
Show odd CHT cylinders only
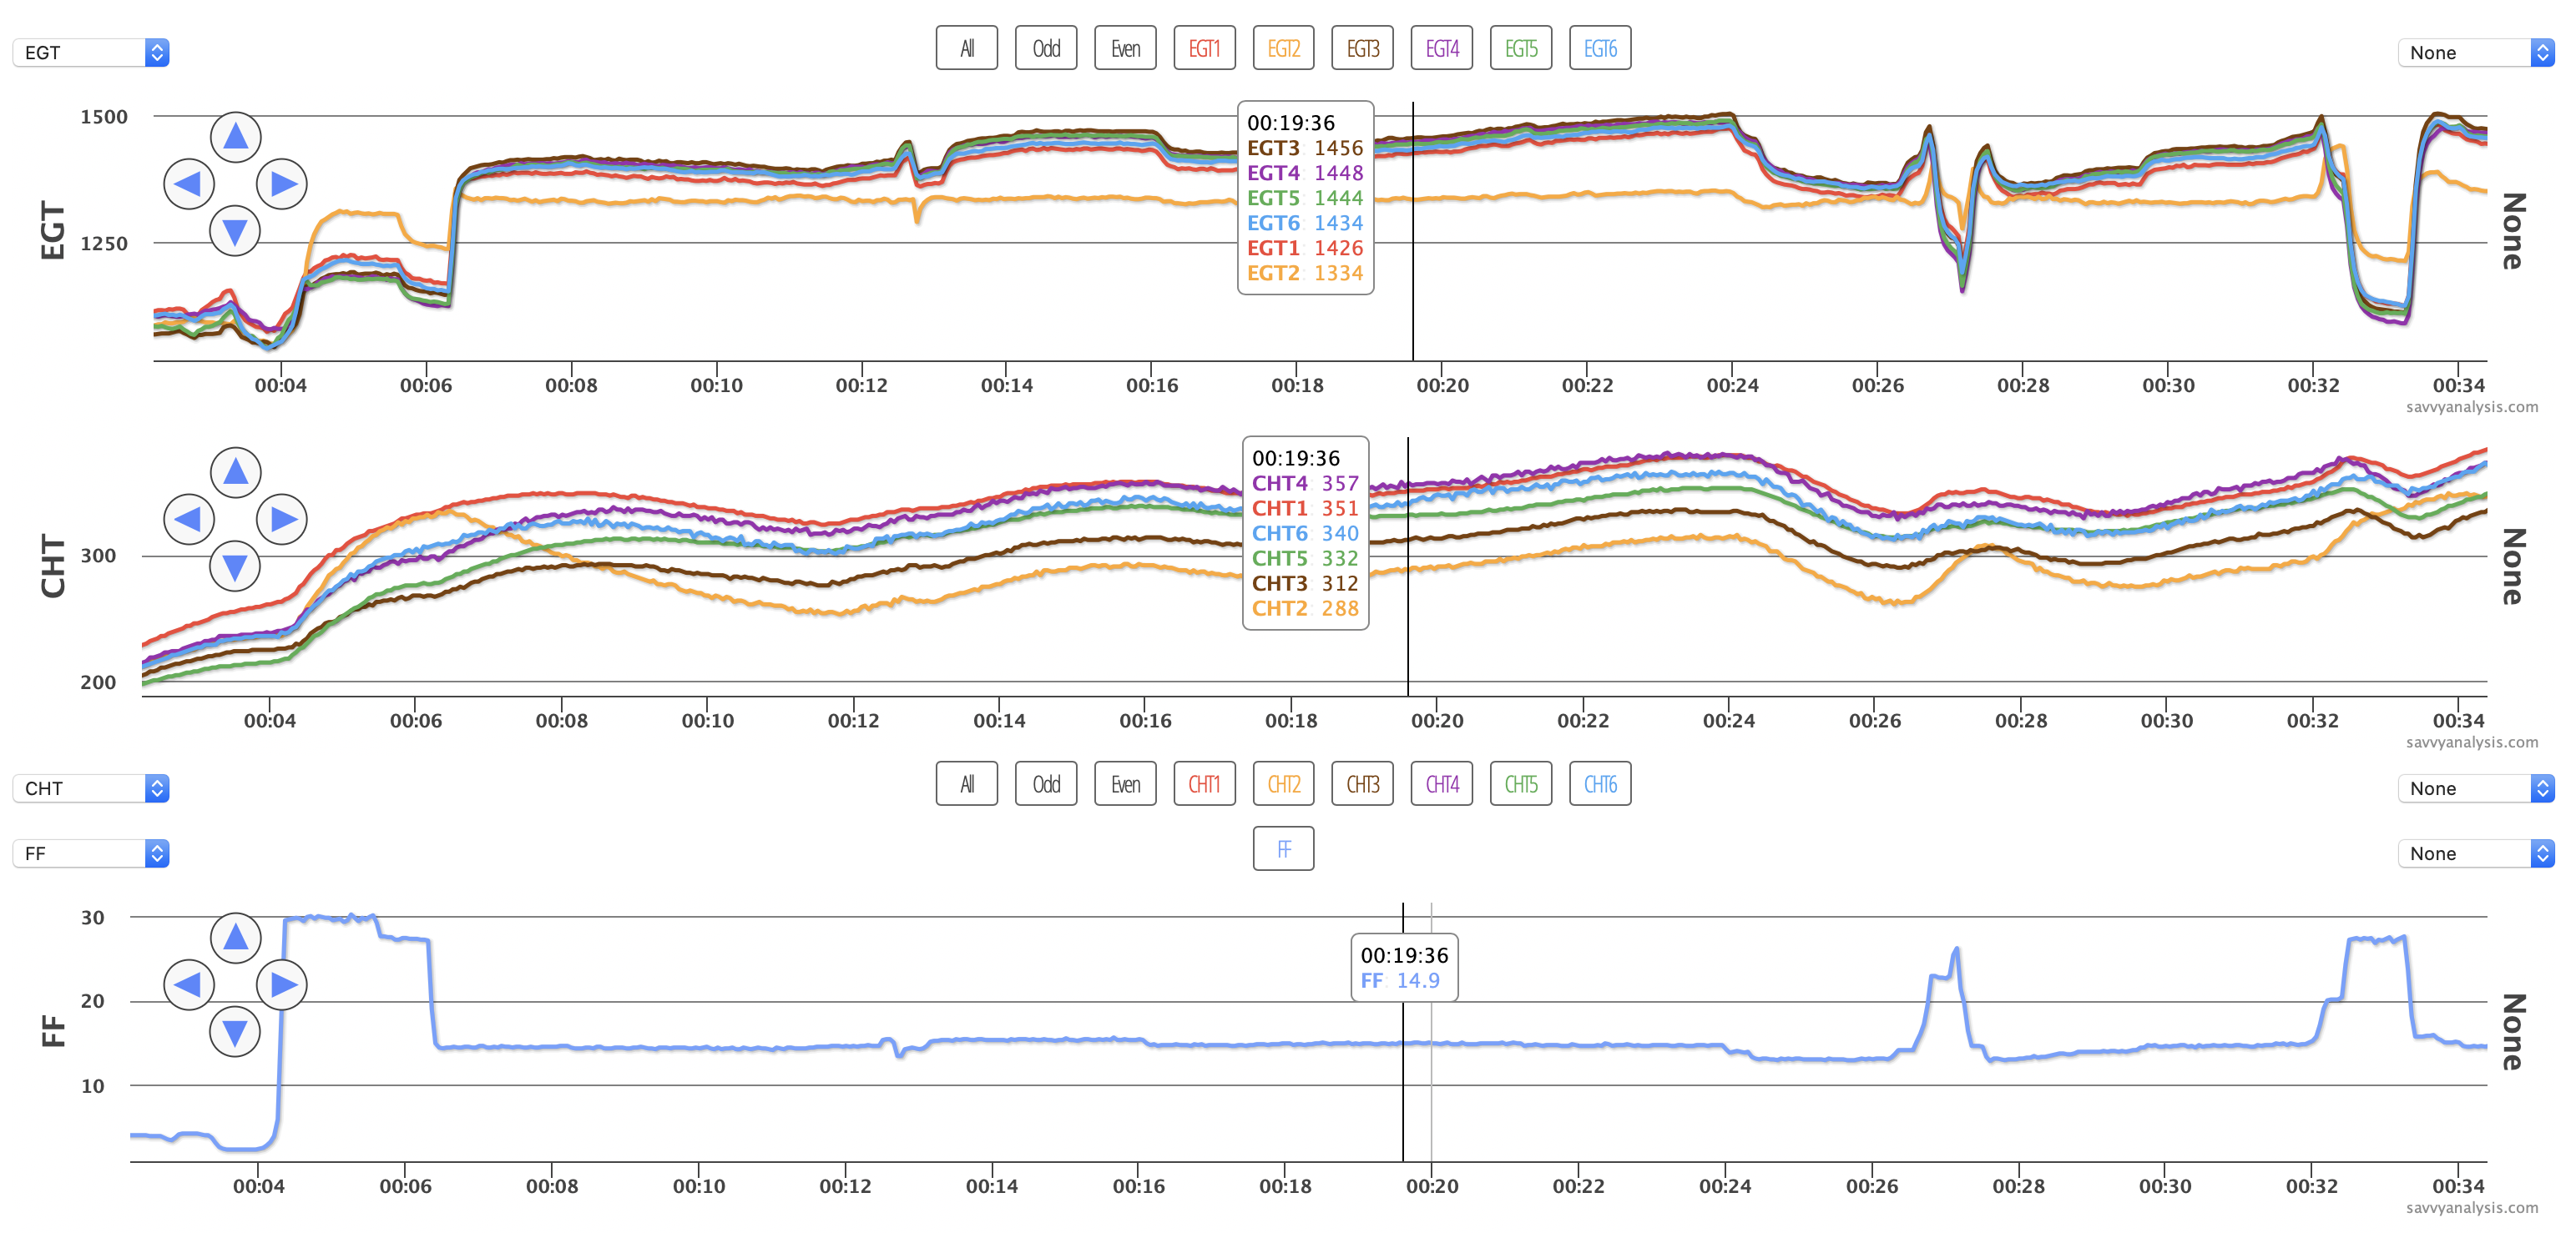click(1046, 783)
